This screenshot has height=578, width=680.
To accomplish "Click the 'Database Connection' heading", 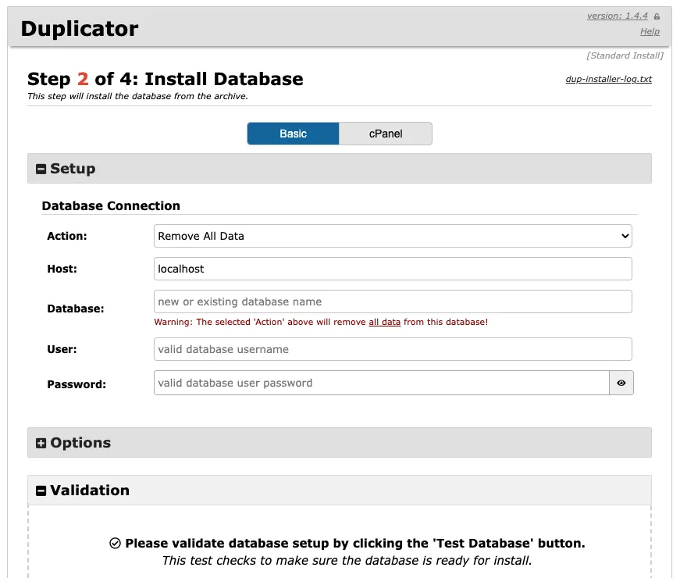I will (111, 205).
